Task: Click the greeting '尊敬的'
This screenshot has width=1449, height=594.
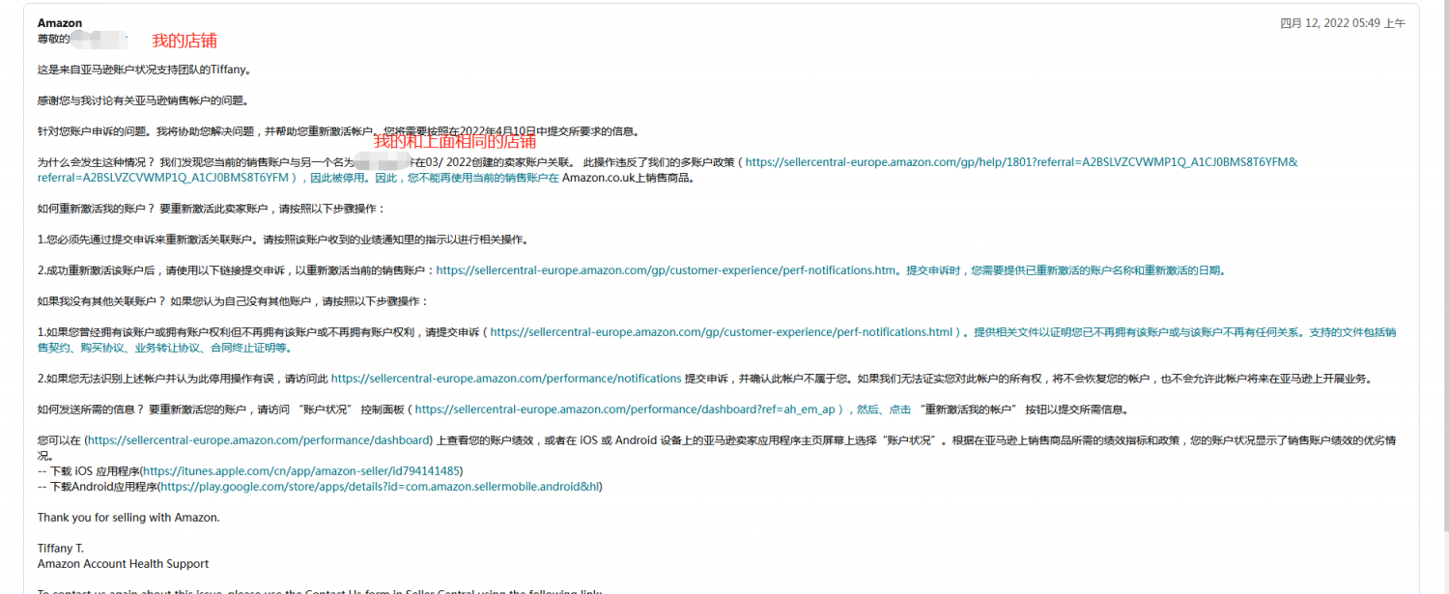Action: click(54, 39)
